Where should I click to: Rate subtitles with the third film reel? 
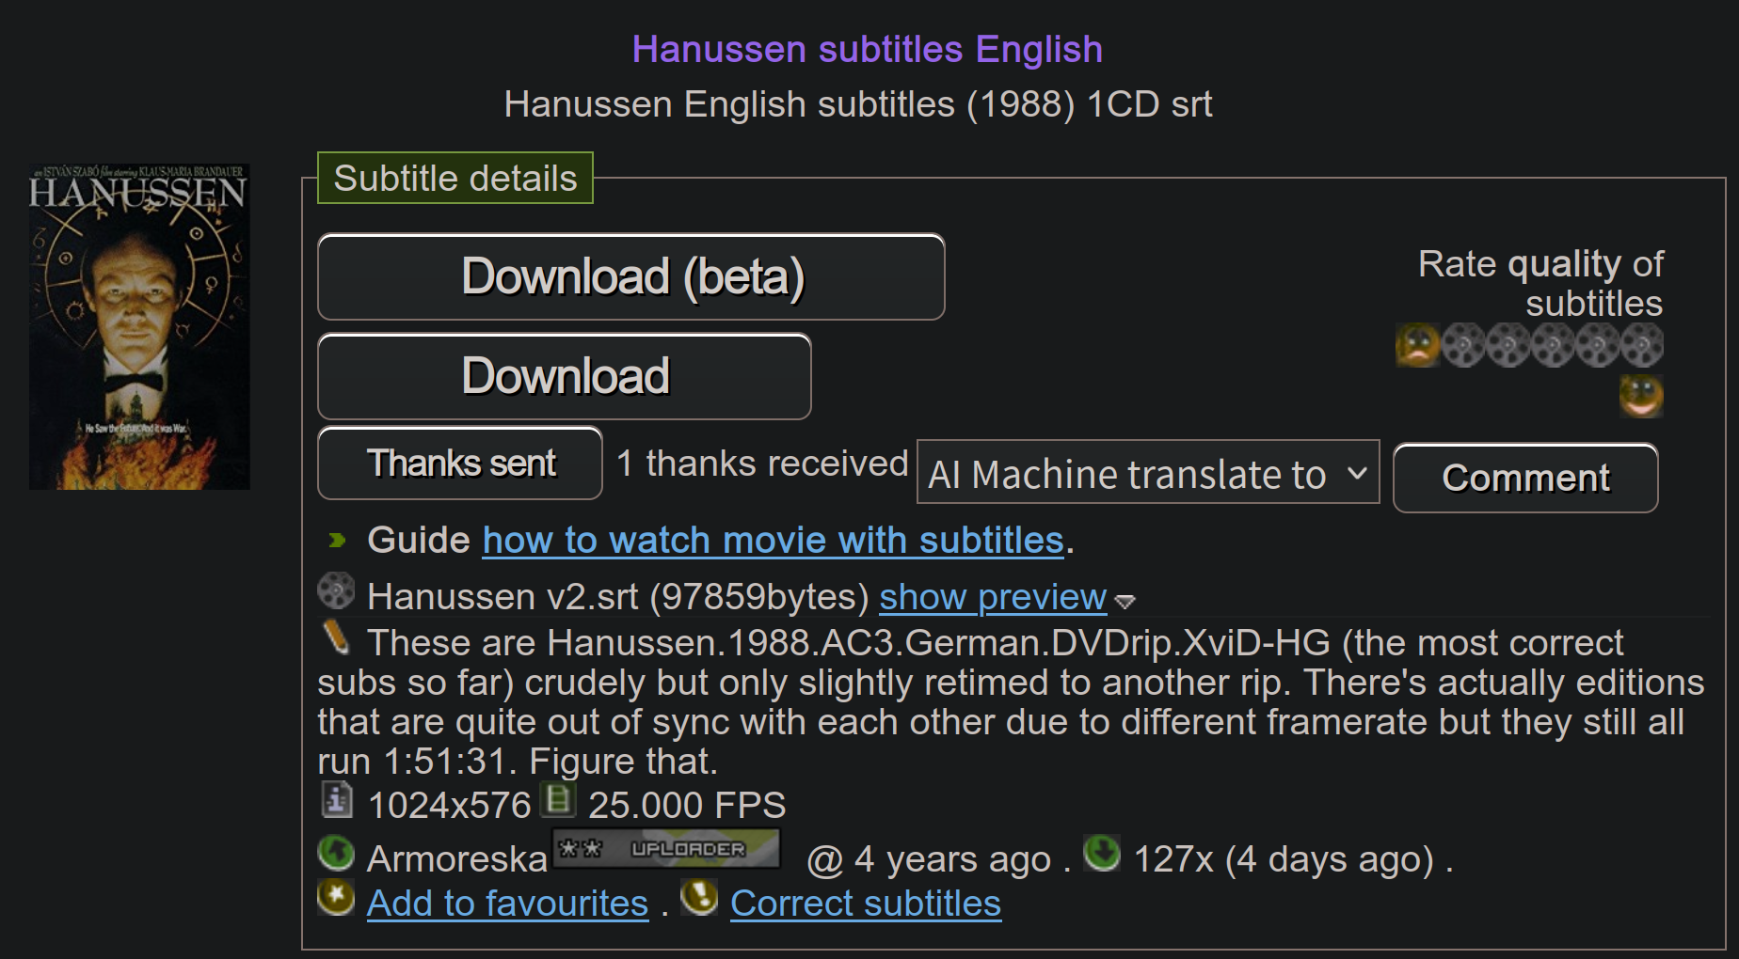[x=1552, y=345]
